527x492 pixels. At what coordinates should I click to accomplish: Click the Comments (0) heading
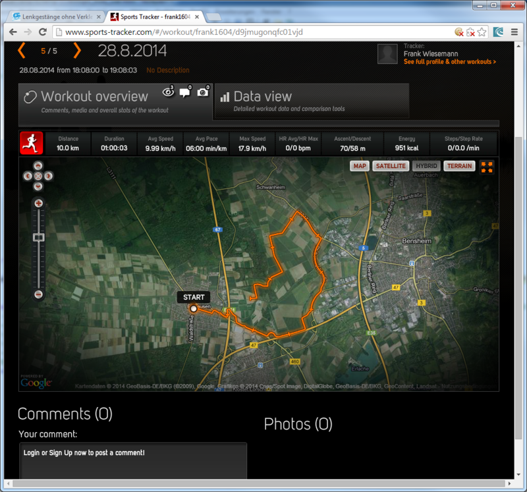[65, 414]
